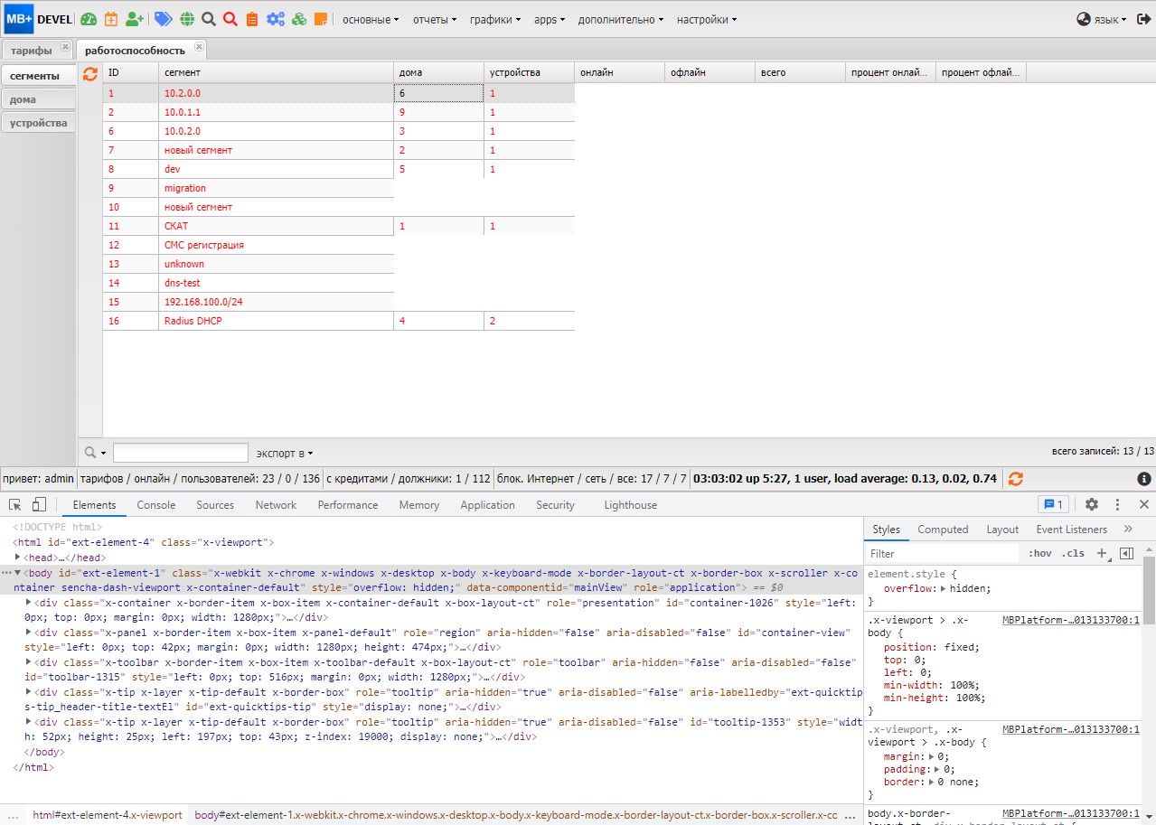Click the red magnifier icon in top toolbar

230,18
